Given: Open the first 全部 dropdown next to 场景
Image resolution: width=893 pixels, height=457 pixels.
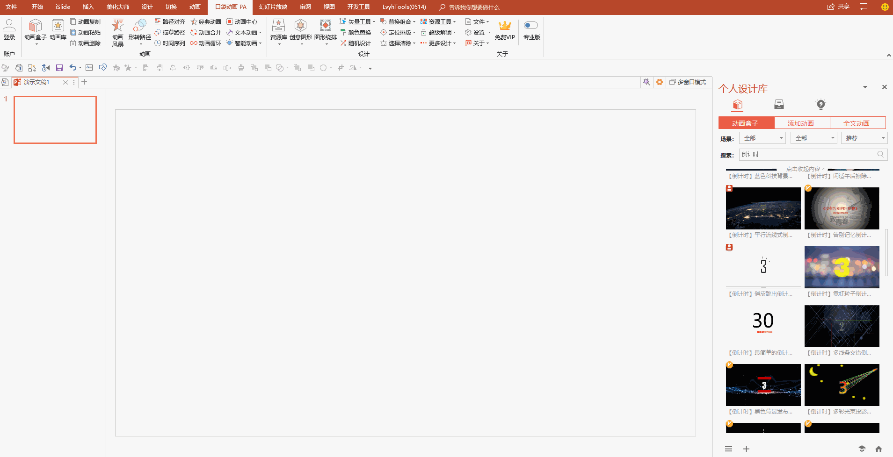Looking at the screenshot, I should [762, 138].
